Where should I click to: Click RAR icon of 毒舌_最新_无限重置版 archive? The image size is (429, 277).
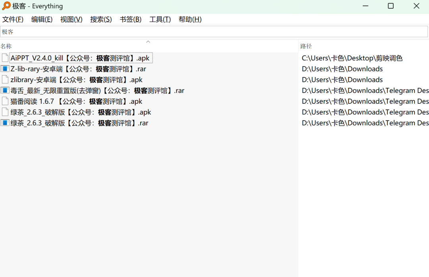5,90
